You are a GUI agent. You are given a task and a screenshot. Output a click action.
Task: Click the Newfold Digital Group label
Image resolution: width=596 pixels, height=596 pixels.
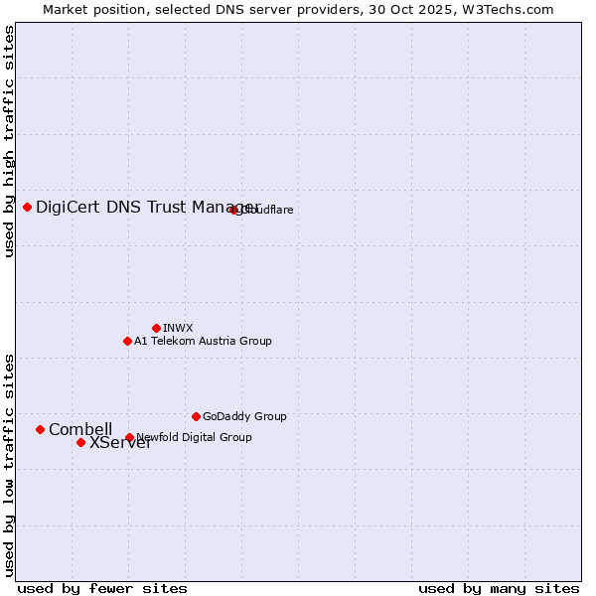[x=195, y=437]
